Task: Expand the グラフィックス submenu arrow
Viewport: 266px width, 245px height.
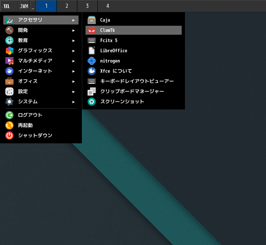Action: (73, 51)
